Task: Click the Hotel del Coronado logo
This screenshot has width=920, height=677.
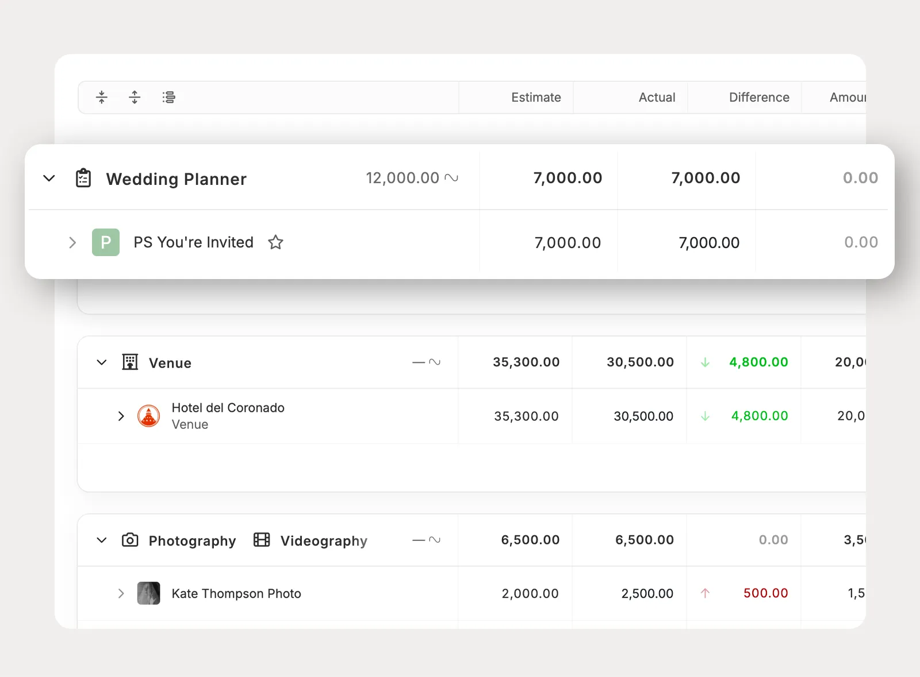Action: (148, 416)
